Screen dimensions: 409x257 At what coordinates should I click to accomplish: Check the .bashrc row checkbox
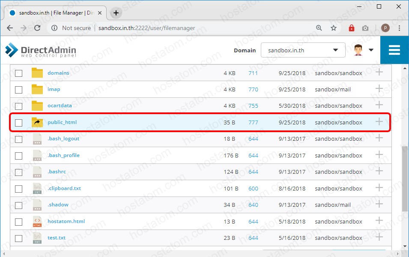point(18,172)
